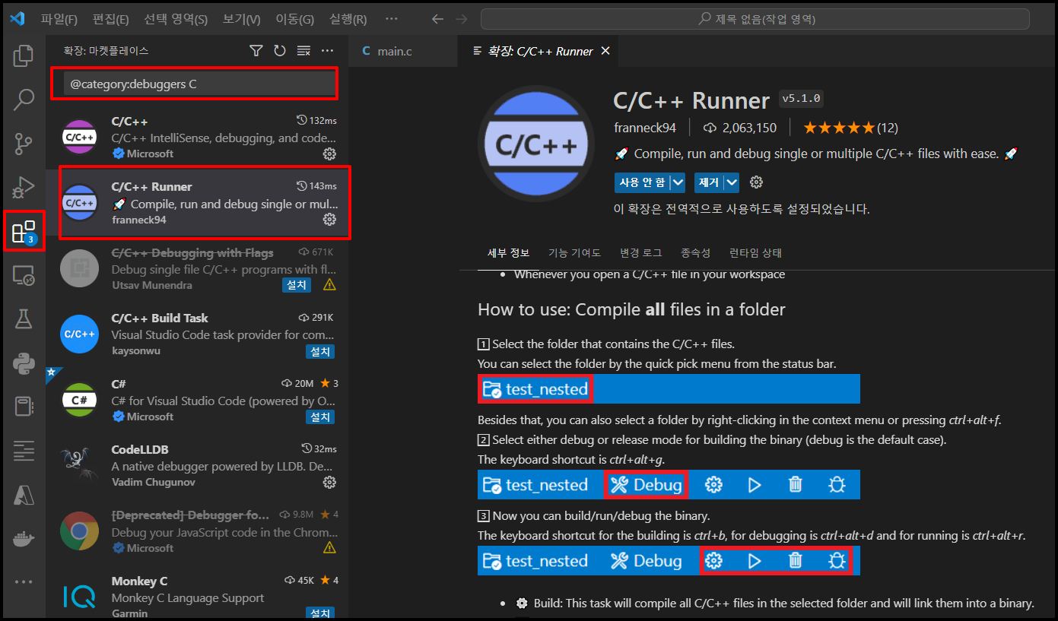Click the 제거 uninstall button
This screenshot has width=1058, height=621.
coord(709,182)
